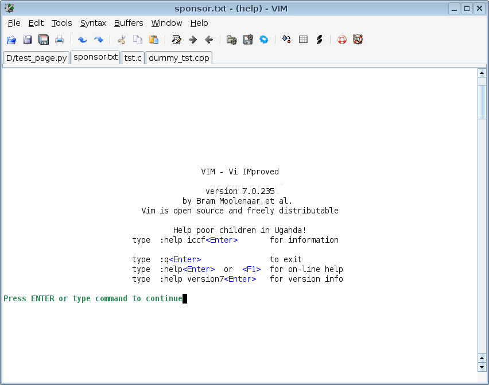The height and width of the screenshot is (385, 489).
Task: Switch to the tst.c tab
Action: coord(133,58)
